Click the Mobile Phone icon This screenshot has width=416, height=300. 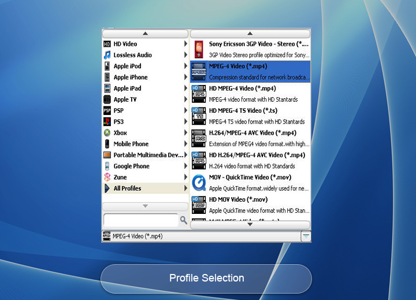click(107, 144)
